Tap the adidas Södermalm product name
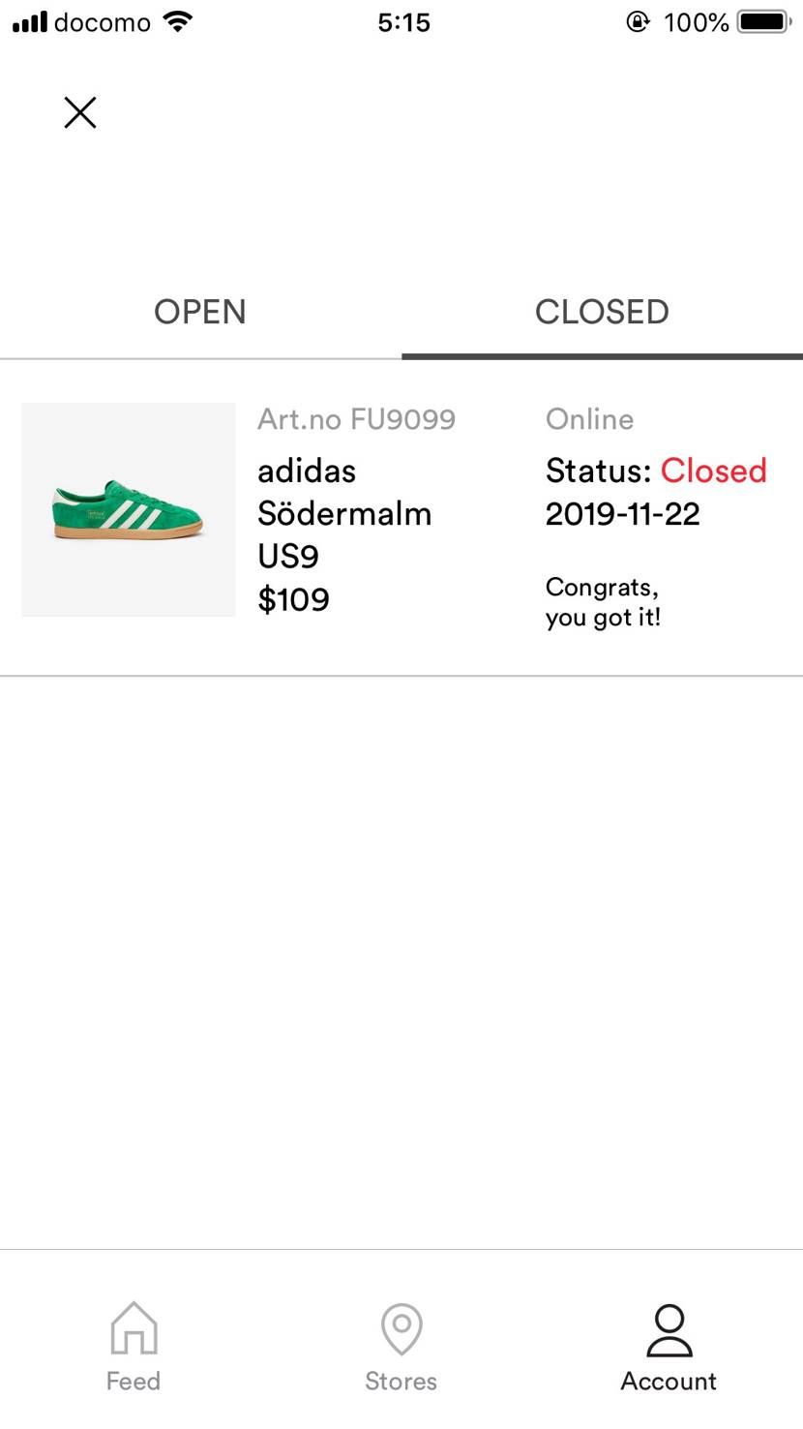The height and width of the screenshot is (1429, 803). pos(344,492)
